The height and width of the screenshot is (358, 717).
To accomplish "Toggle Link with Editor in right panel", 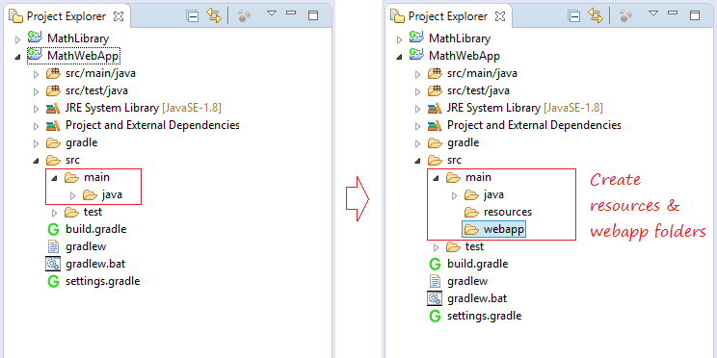I will point(596,16).
